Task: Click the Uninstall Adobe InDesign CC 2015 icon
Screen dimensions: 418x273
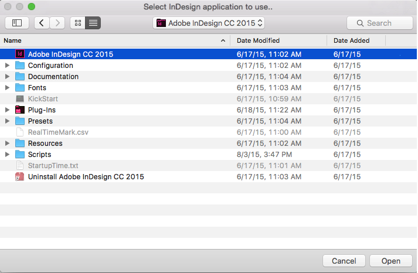Action: tap(20, 176)
